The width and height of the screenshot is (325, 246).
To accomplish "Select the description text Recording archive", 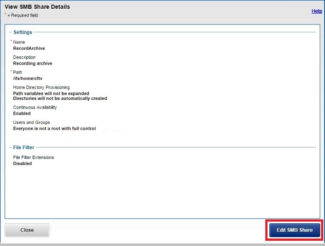I will click(x=33, y=63).
